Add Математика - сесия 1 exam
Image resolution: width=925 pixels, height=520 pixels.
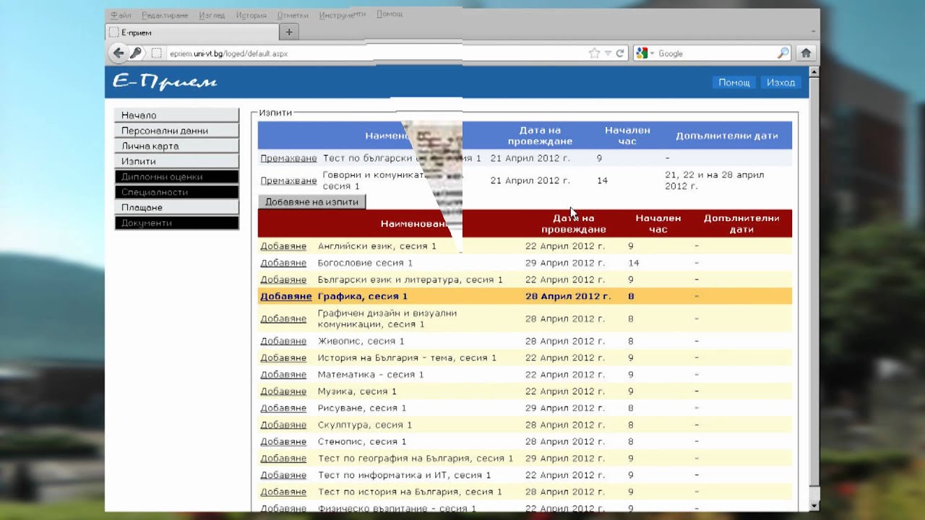point(283,375)
